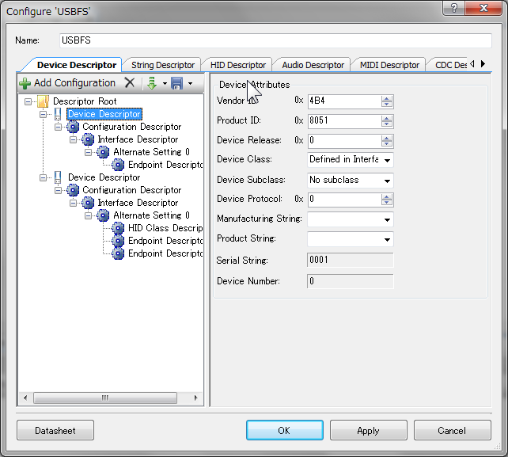Click the second Configuration Descriptor gear icon
The height and width of the screenshot is (457, 508).
[x=73, y=190]
